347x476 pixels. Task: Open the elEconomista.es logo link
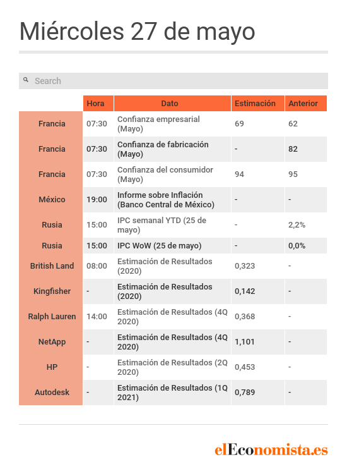[271, 449]
